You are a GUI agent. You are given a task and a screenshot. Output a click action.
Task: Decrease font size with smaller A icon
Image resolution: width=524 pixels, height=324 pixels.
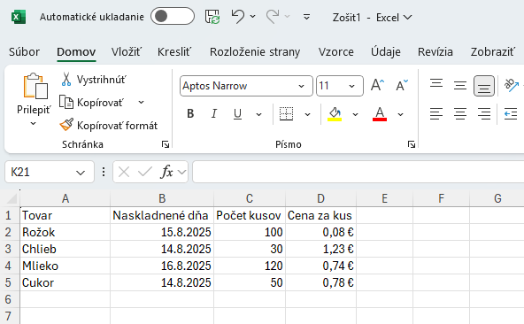pyautogui.click(x=402, y=86)
